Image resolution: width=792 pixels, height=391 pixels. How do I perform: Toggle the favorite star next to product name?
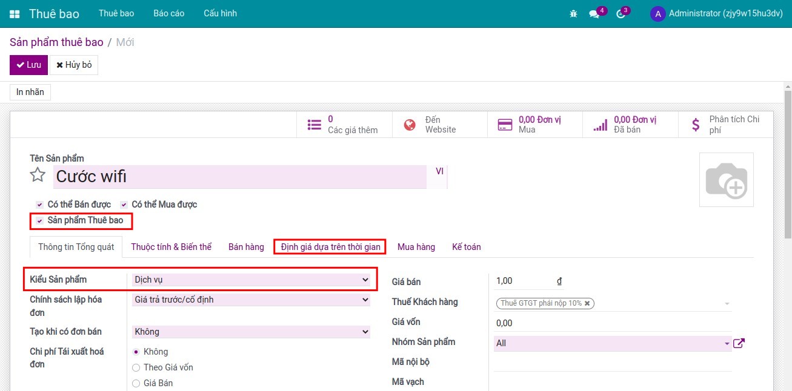click(x=38, y=176)
